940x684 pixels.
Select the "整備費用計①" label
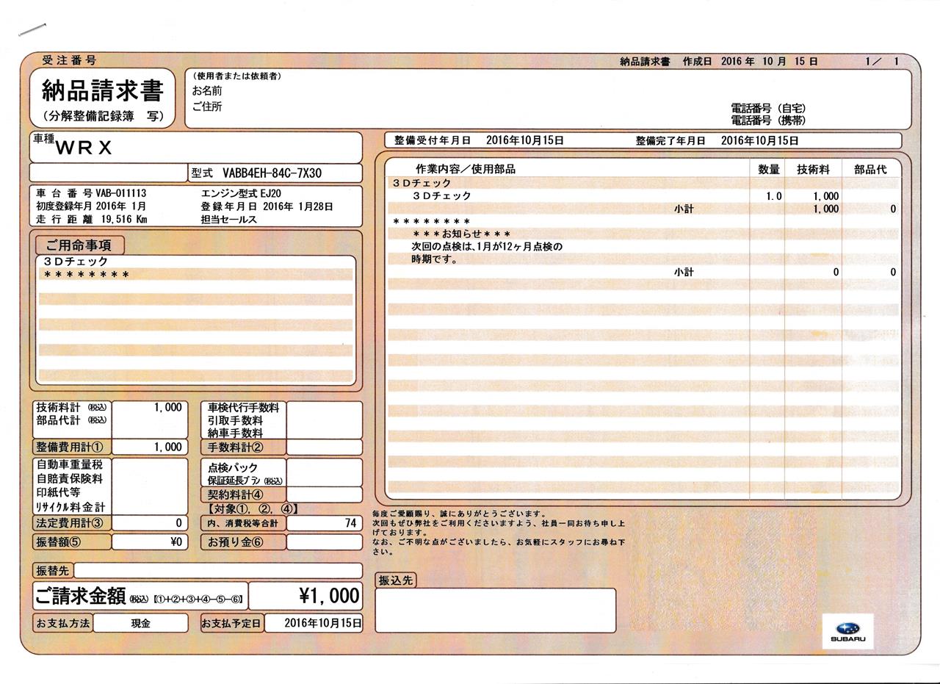(70, 447)
